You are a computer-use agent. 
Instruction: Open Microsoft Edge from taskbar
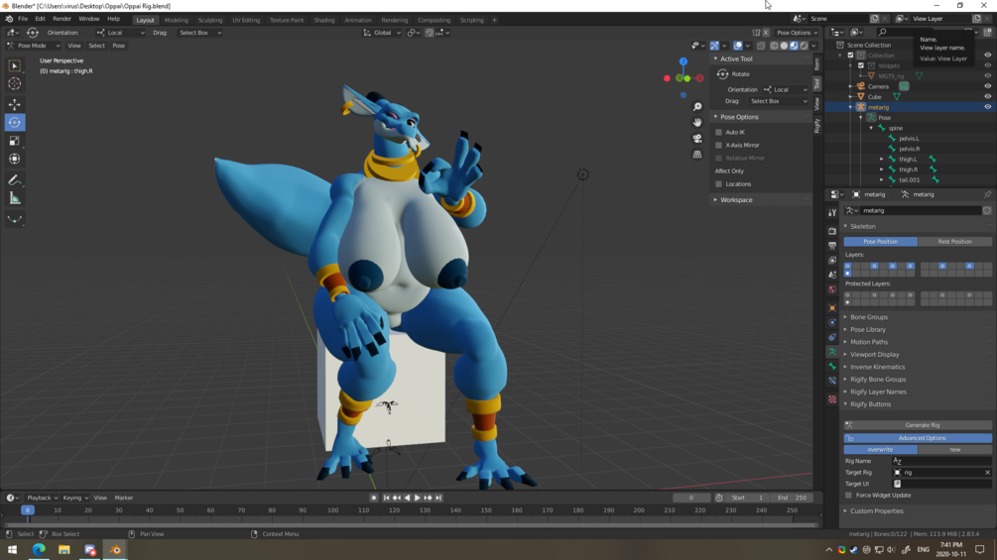click(x=39, y=550)
